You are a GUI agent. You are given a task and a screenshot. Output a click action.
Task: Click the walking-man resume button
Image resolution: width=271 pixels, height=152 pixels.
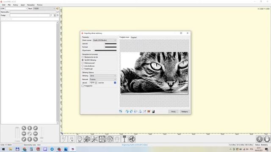pos(260,139)
